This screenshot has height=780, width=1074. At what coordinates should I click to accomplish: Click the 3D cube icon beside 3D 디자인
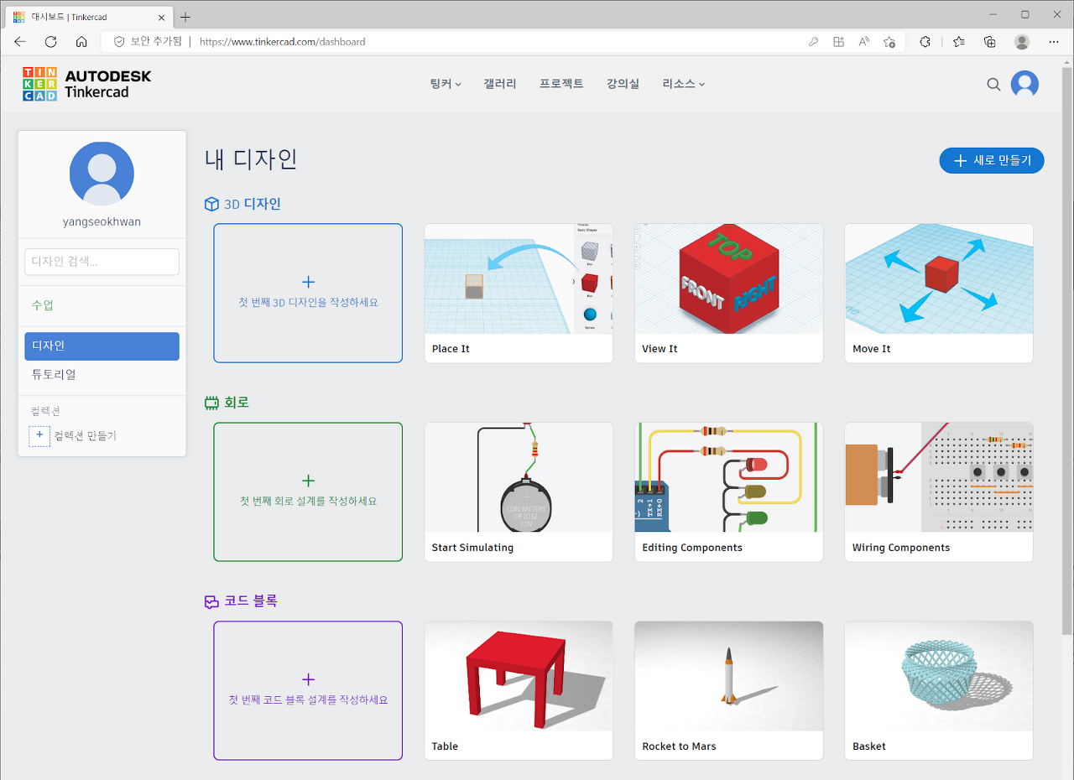tap(211, 204)
